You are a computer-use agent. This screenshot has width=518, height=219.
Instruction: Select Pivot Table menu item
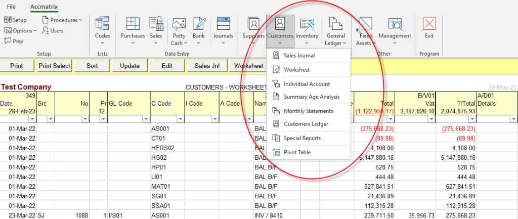pos(297,152)
